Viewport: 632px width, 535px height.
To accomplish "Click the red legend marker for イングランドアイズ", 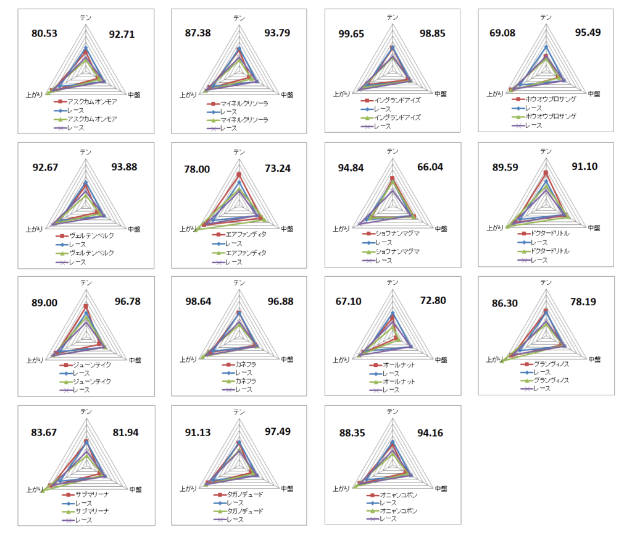I will 367,100.
